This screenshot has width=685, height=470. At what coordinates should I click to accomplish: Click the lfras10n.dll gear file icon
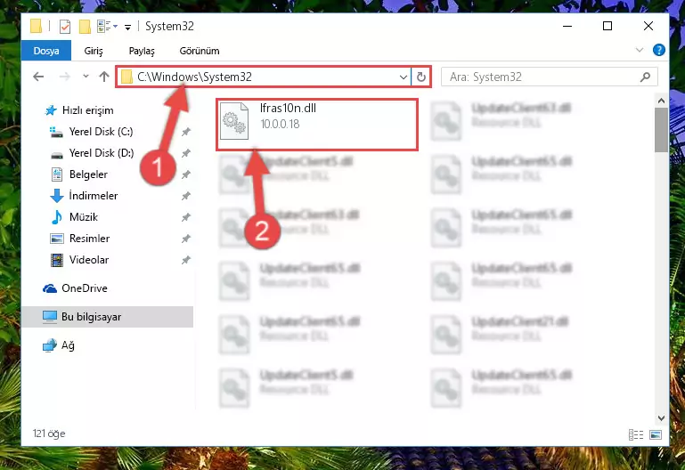click(x=234, y=121)
